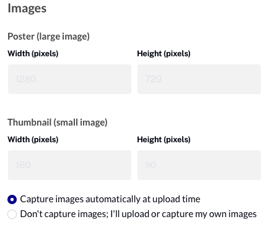
Task: Click into the Poster height input field
Action: click(199, 79)
